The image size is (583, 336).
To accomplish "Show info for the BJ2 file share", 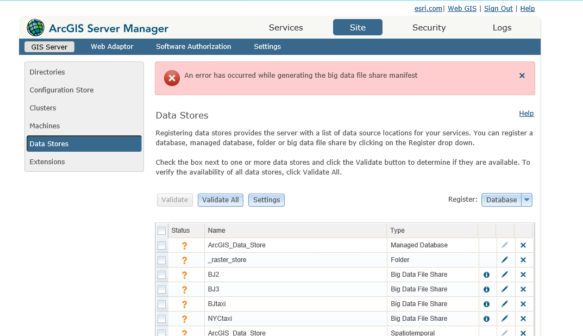I will coord(486,275).
